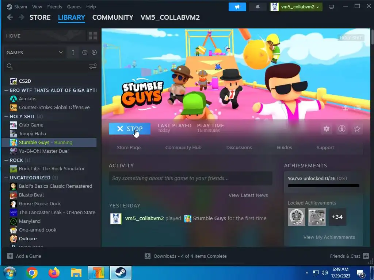The width and height of the screenshot is (374, 280).
Task: Open advanced filter settings icon in search
Action: (93, 66)
